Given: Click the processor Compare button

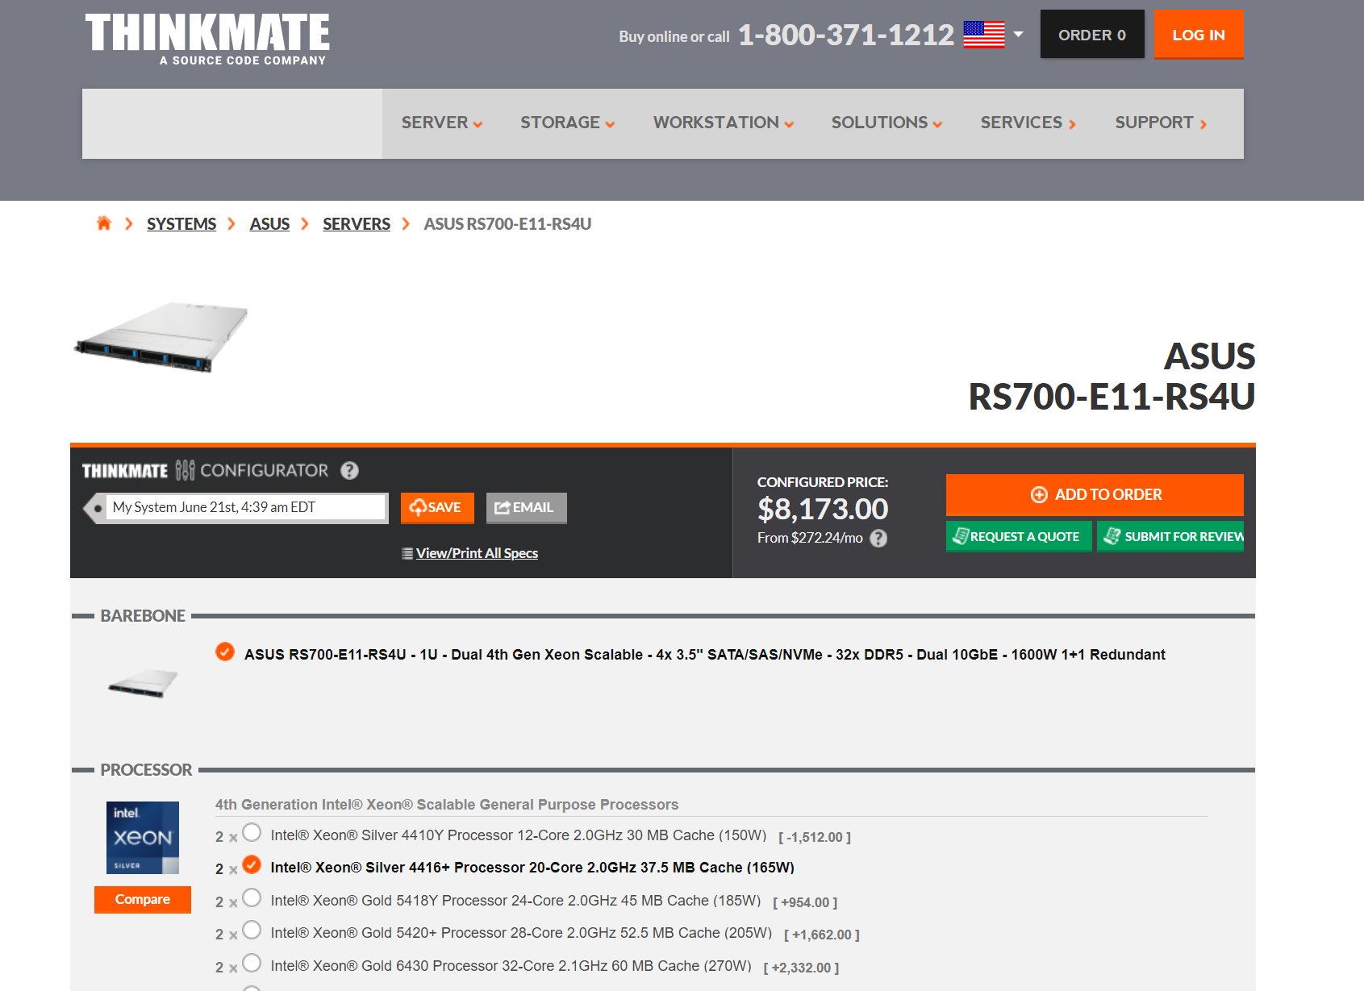Looking at the screenshot, I should 143,899.
